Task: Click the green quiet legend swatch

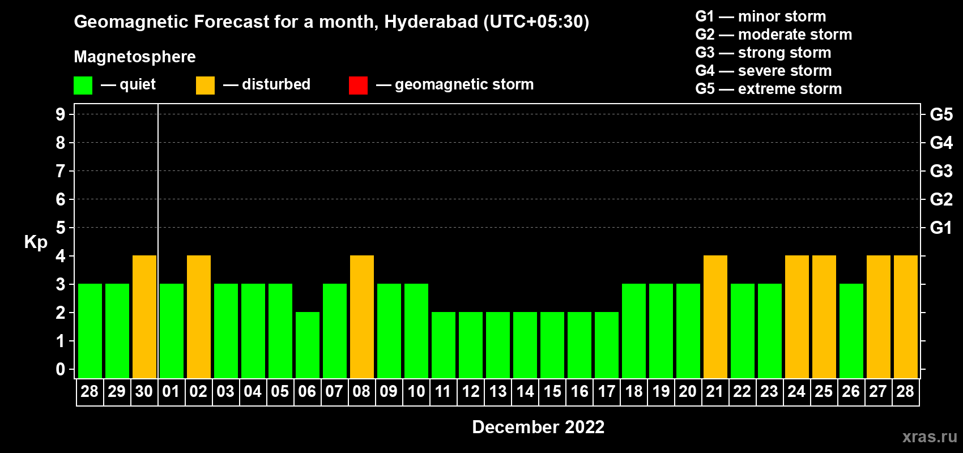Action: [x=83, y=86]
